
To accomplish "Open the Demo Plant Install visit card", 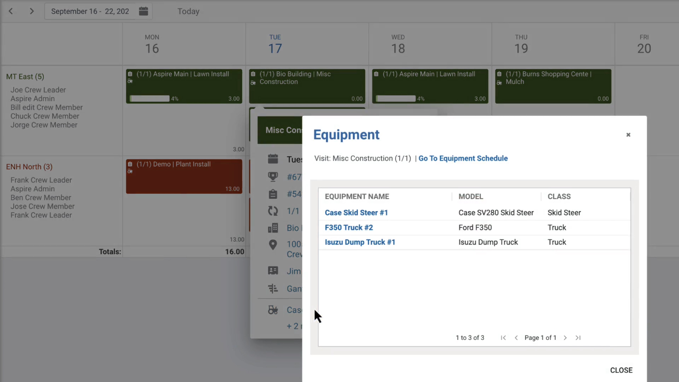I will pos(184,176).
